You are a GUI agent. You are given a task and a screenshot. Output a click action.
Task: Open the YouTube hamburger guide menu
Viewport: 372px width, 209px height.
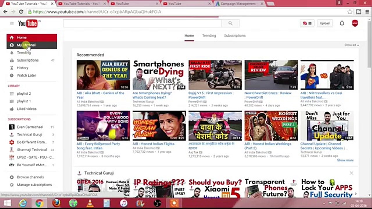point(12,24)
